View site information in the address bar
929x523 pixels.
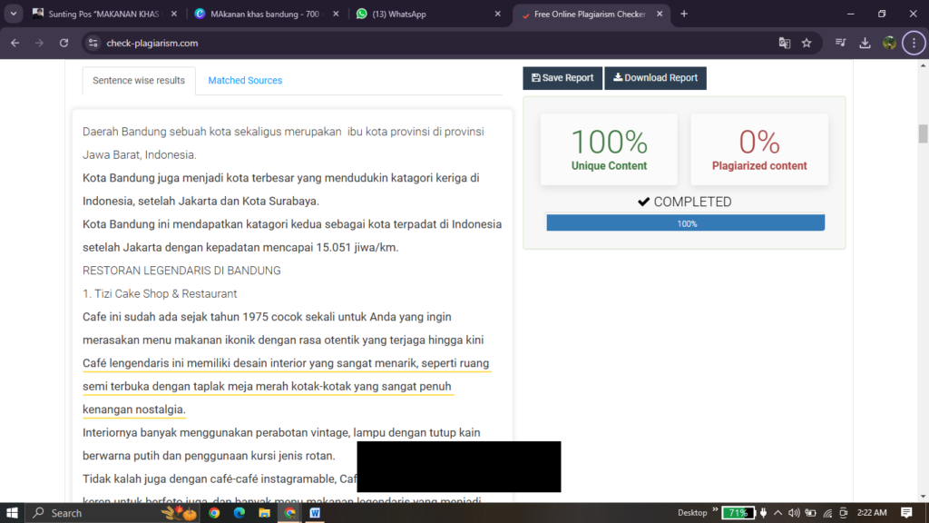point(94,43)
